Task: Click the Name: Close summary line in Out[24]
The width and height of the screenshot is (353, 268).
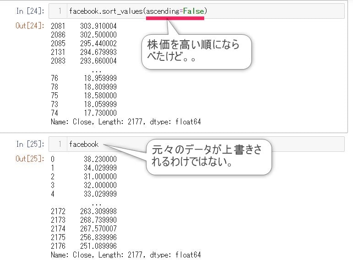Action: (126, 122)
